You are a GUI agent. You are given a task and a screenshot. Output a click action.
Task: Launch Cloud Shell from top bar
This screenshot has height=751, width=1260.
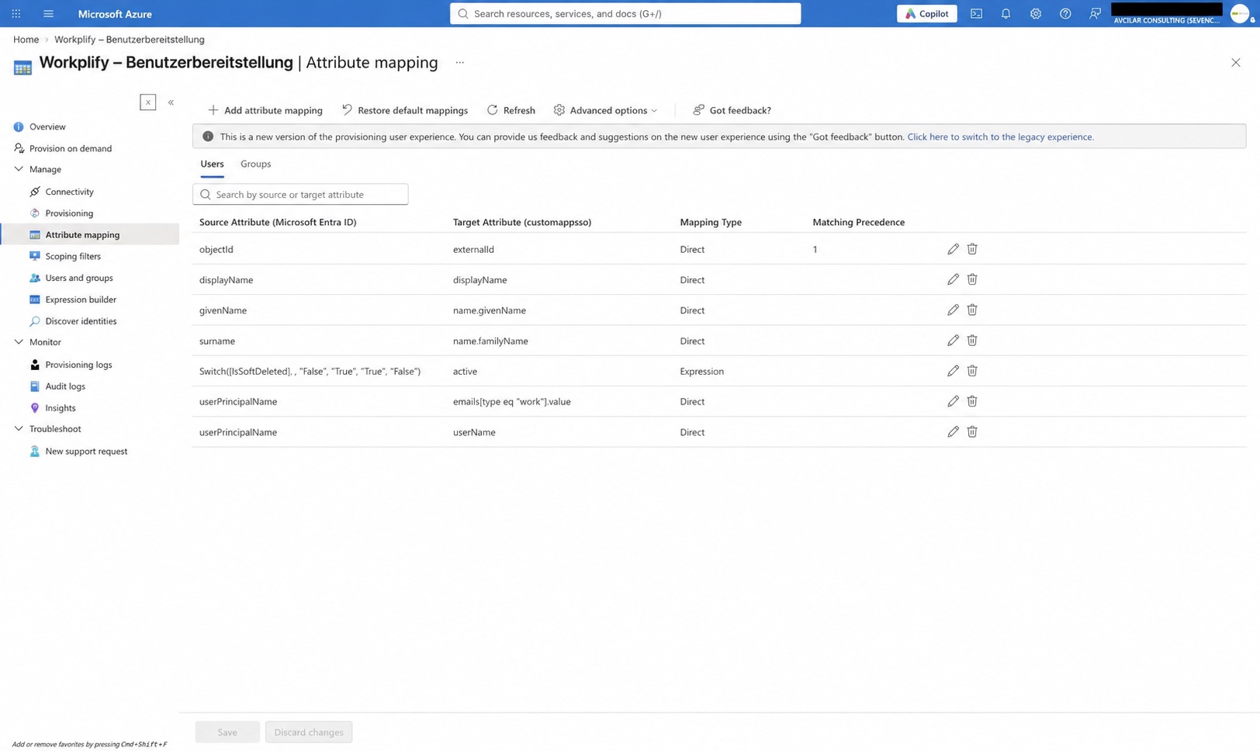pos(976,14)
